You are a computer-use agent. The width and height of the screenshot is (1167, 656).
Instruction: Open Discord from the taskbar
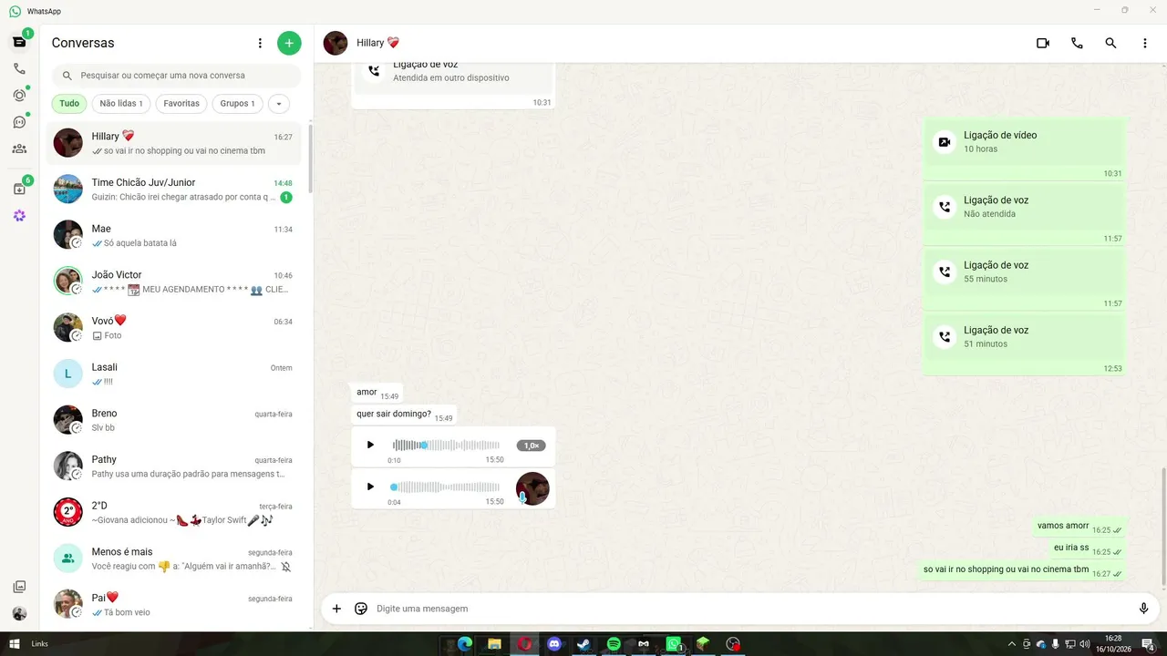pos(554,644)
